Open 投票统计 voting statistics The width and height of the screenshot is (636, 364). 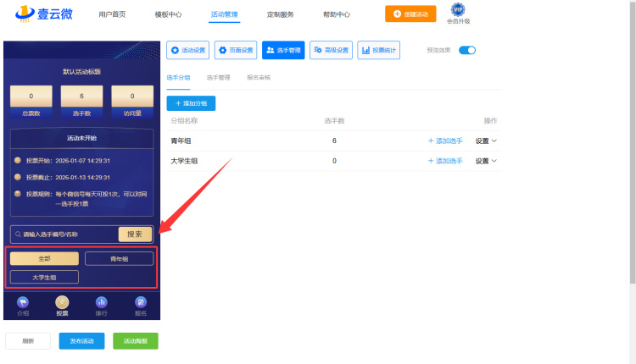tap(379, 50)
